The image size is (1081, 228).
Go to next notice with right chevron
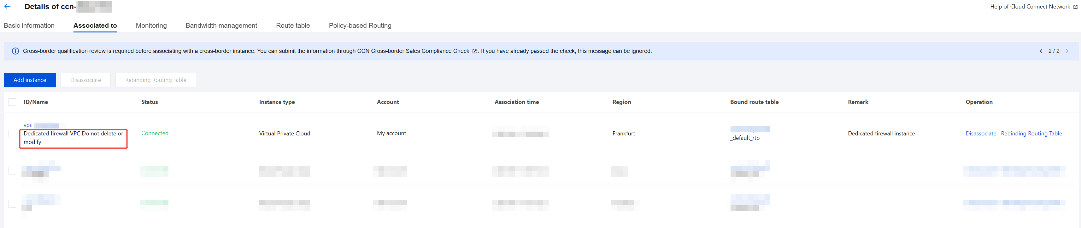[1067, 51]
